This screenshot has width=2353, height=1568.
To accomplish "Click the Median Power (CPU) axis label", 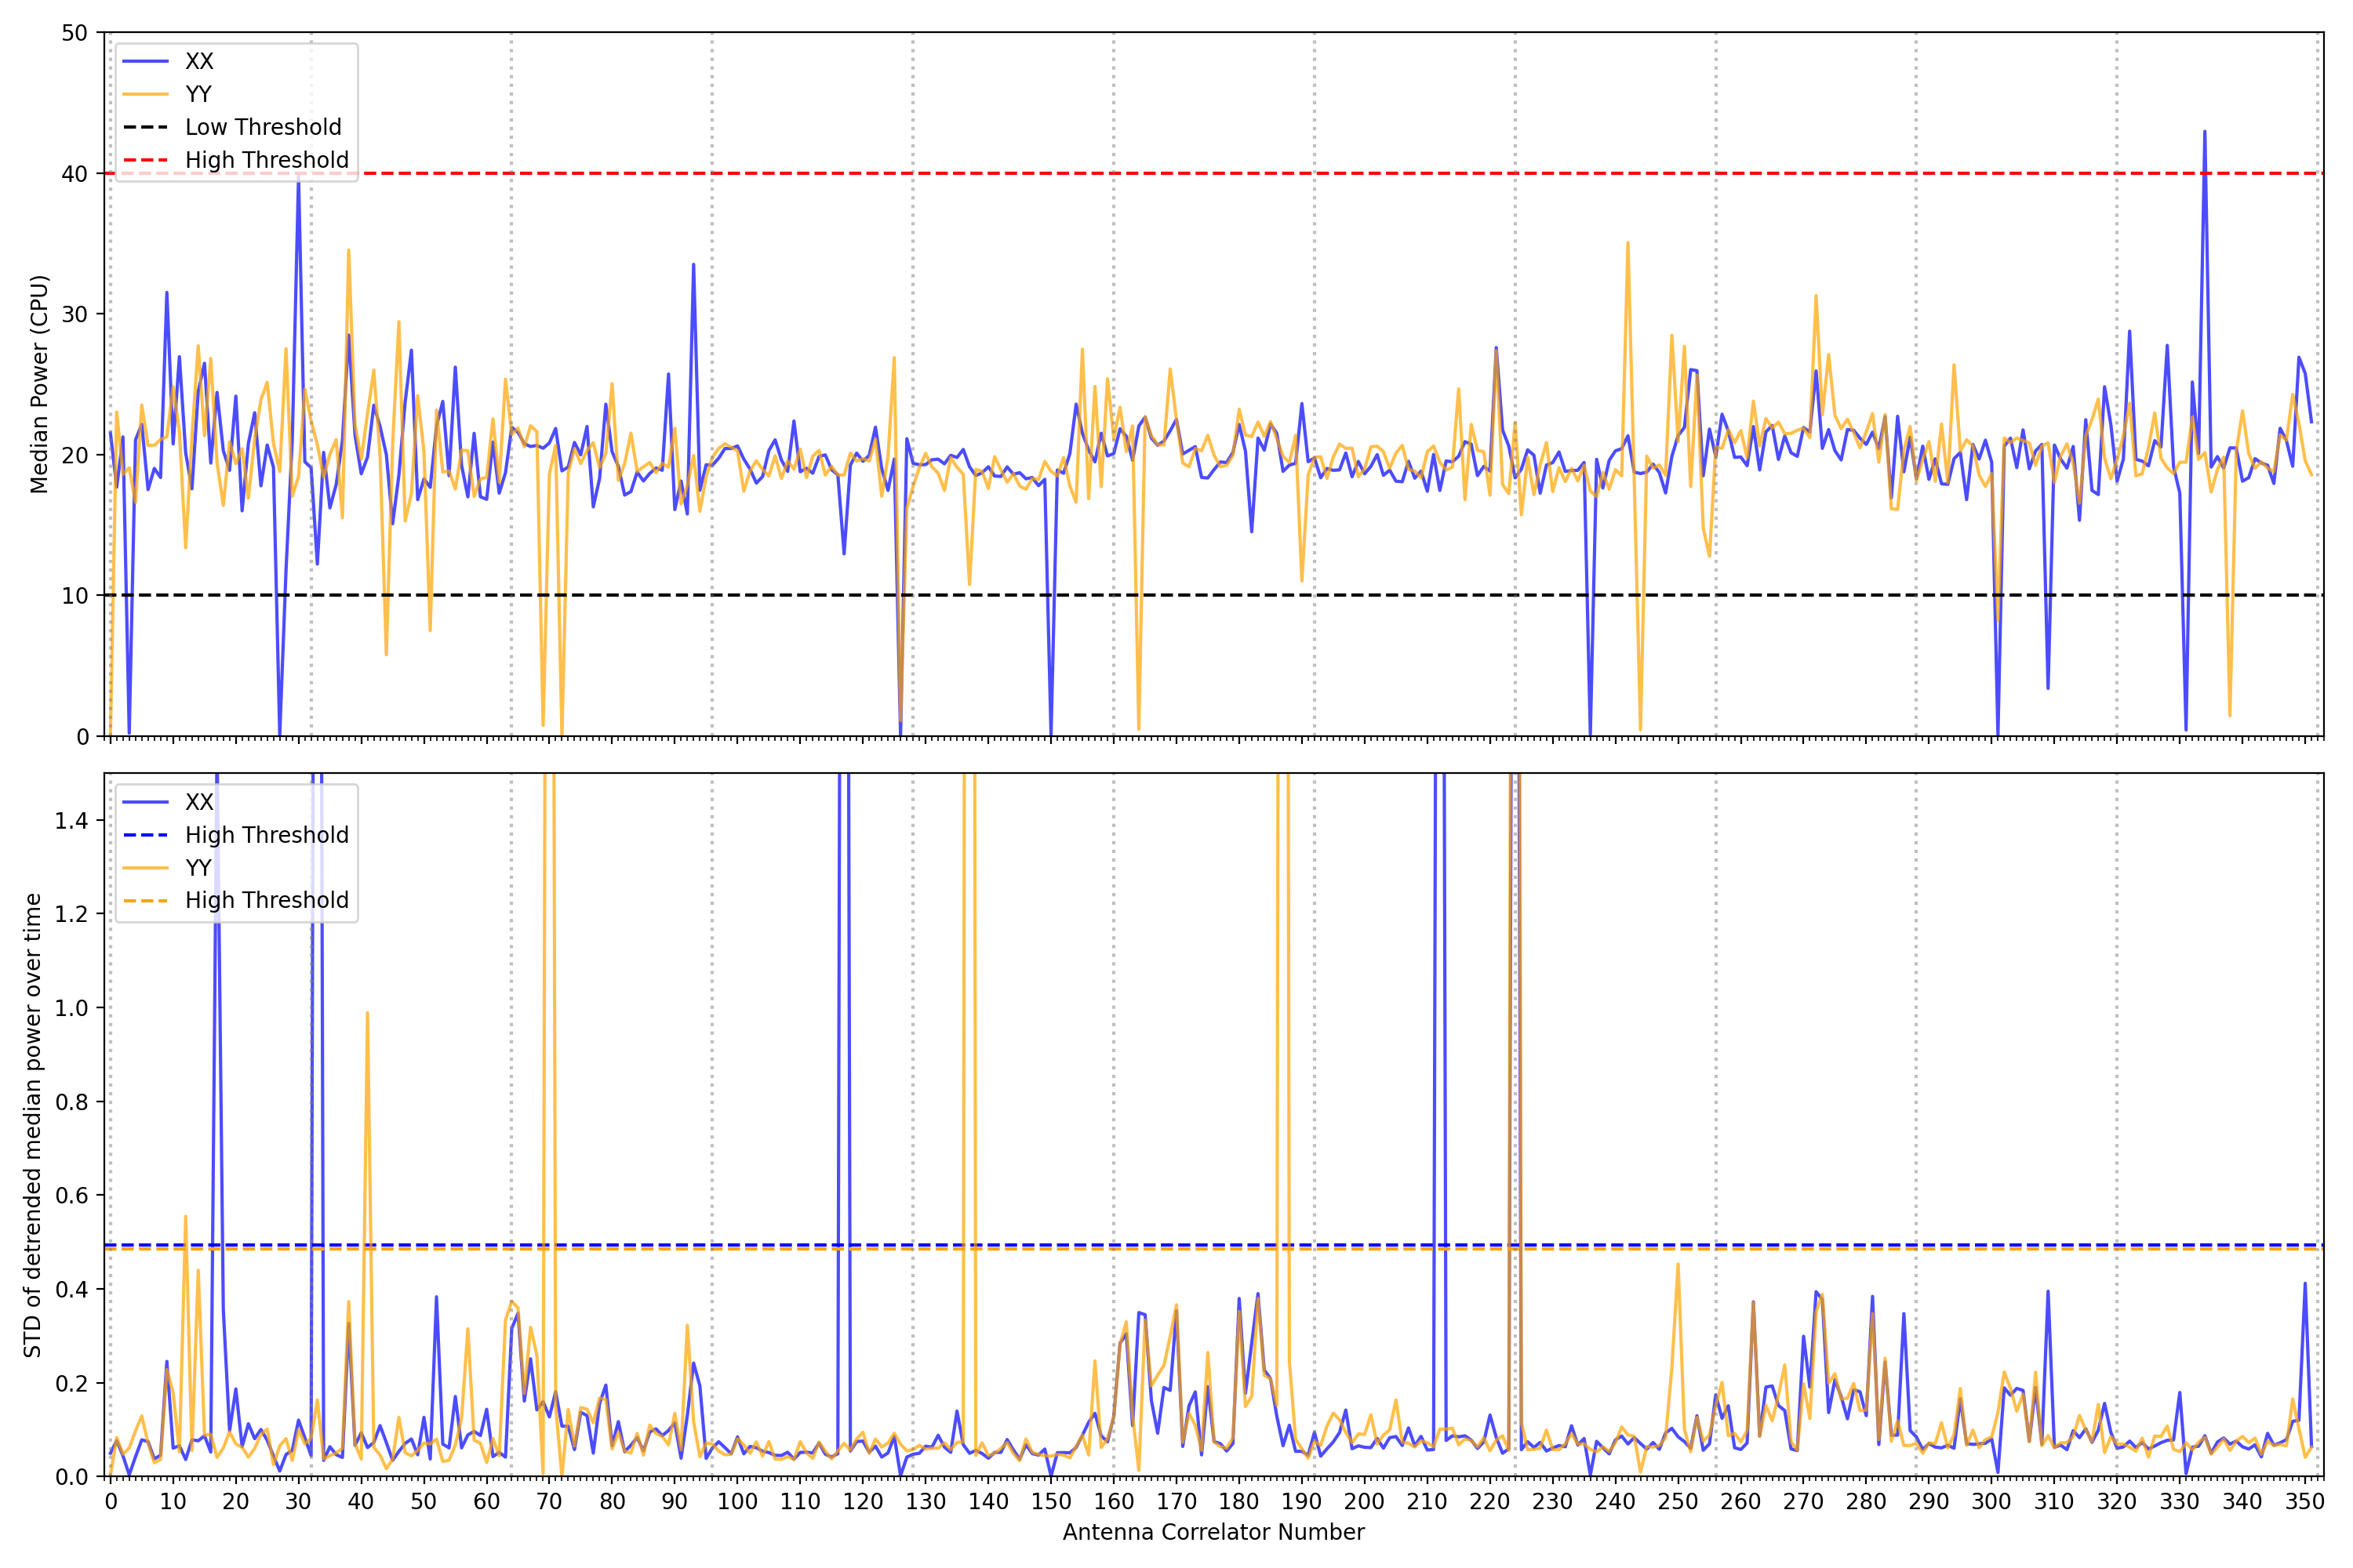I will (x=39, y=384).
